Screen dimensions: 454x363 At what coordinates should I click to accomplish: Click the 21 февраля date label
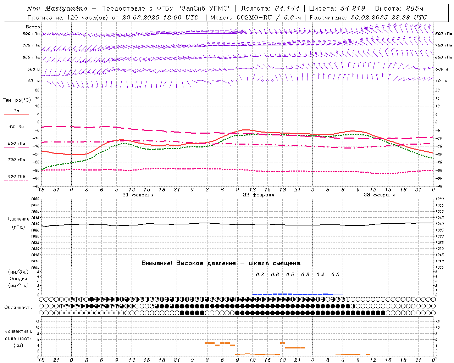pos(138,195)
